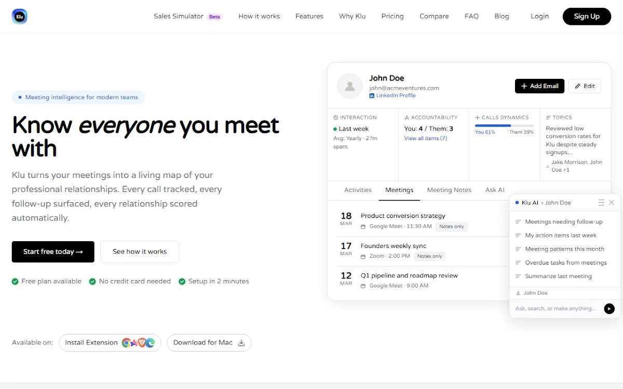Click the calendar icon by Google Meet 11:30 AM
Image resolution: width=623 pixels, height=389 pixels.
pos(363,227)
